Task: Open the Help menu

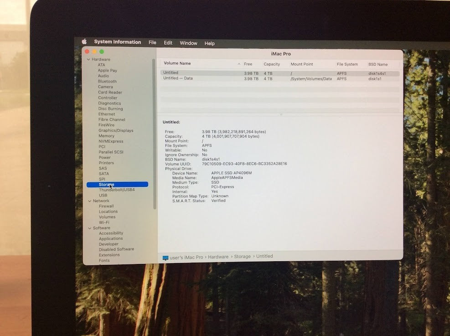Action: click(x=209, y=43)
